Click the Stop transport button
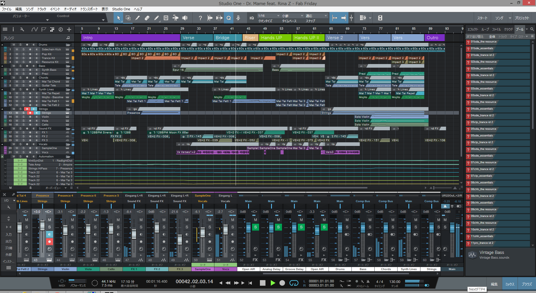The image size is (536, 293). pyautogui.click(x=262, y=283)
